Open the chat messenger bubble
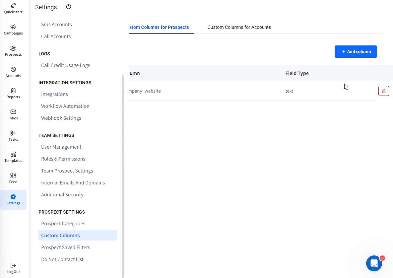 pos(374,264)
